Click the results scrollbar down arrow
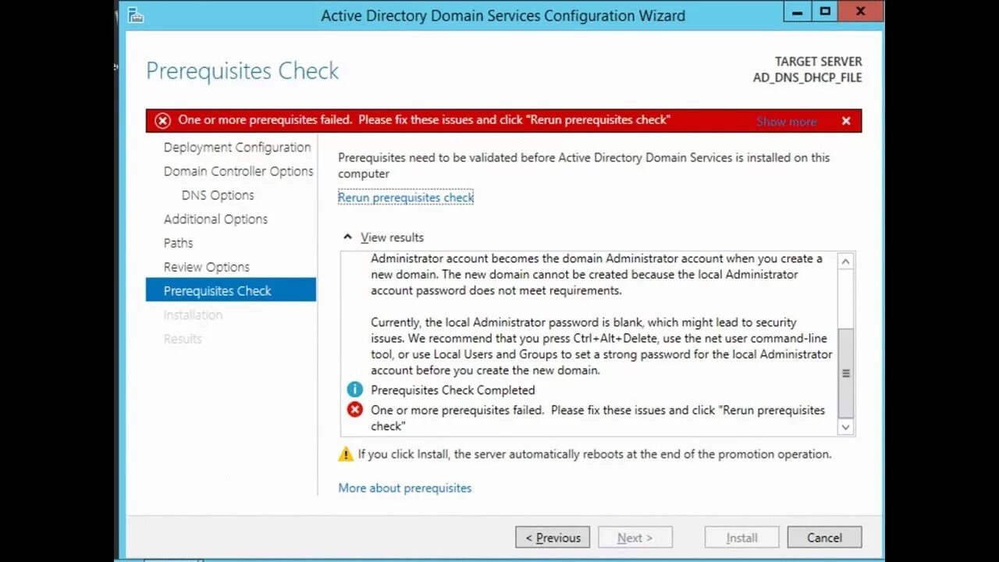 click(x=845, y=427)
